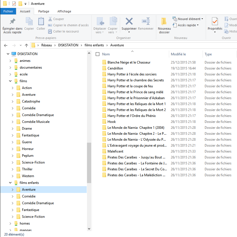This screenshot has width=237, height=237.
Task: Click the DISKSTATION computer icon in tree
Action: tap(14, 54)
